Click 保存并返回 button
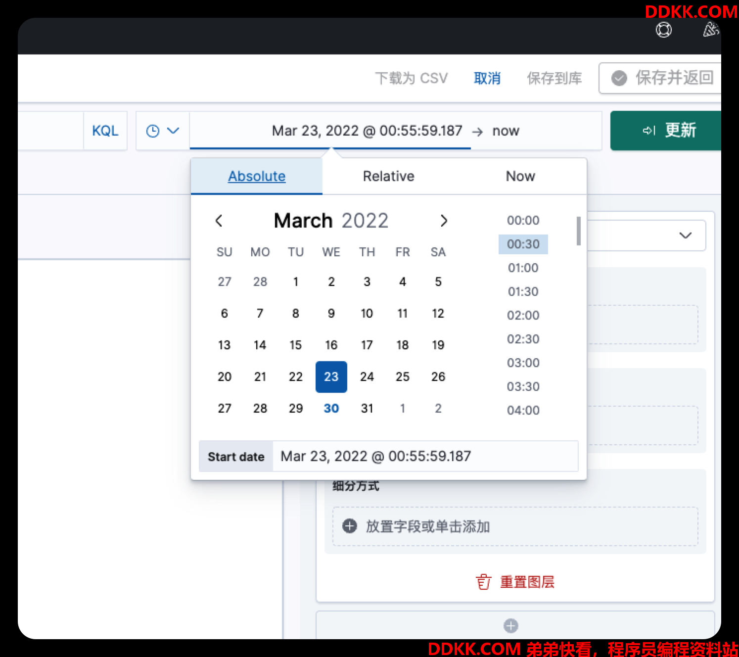This screenshot has height=657, width=739. click(660, 78)
